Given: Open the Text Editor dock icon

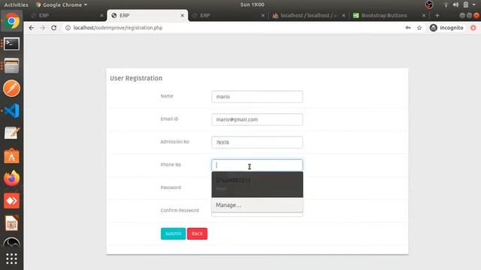Looking at the screenshot, I should 12,133.
